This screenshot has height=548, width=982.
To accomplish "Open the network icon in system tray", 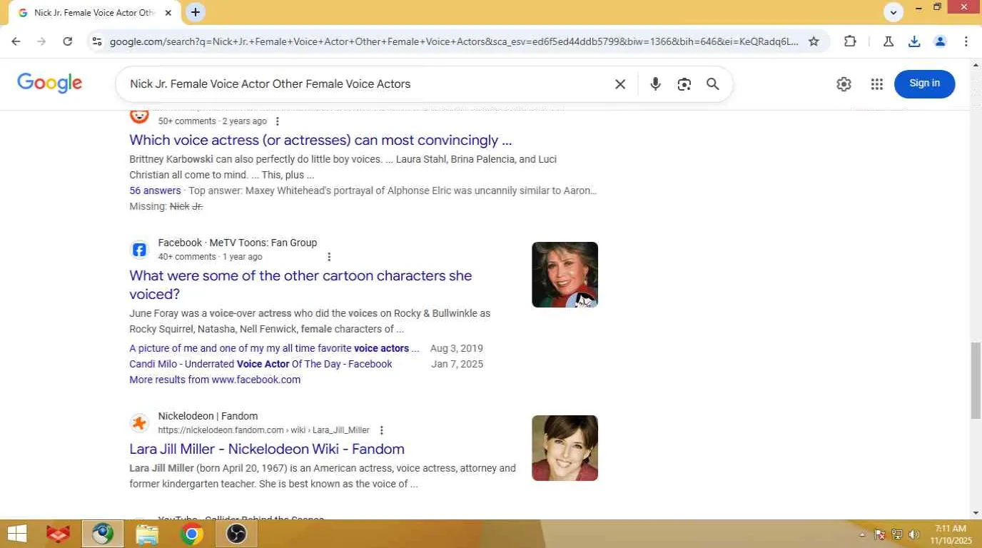I will click(897, 534).
